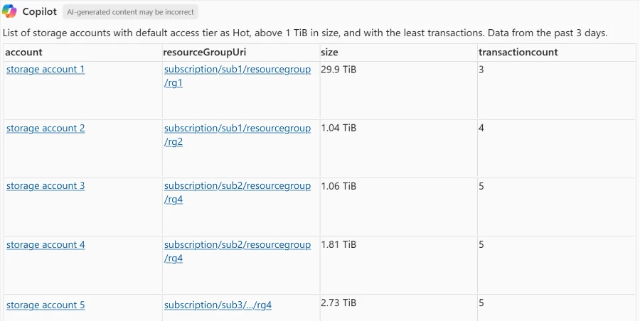This screenshot has width=640, height=321.
Task: Click transaction count cell showing 3
Action: click(x=481, y=70)
